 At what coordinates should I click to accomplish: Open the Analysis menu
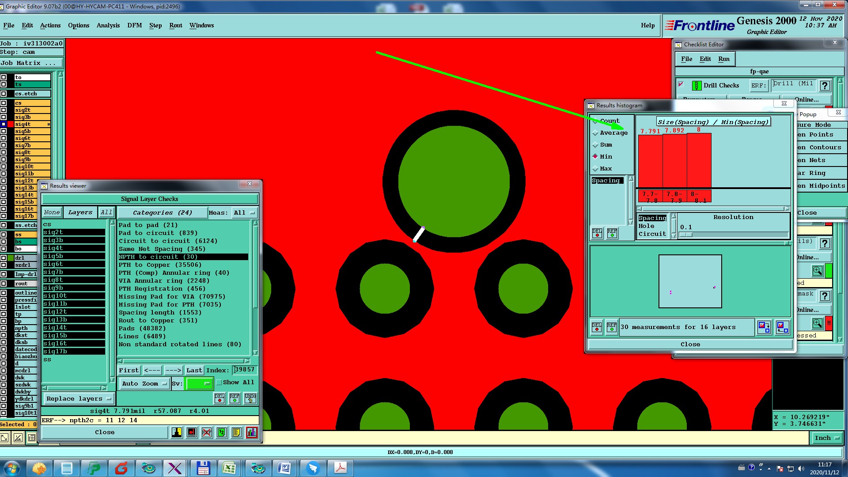[x=108, y=26]
